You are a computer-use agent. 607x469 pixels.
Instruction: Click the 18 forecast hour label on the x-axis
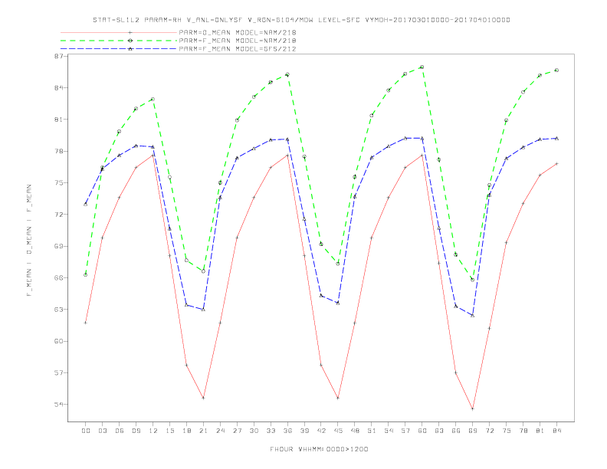186,431
